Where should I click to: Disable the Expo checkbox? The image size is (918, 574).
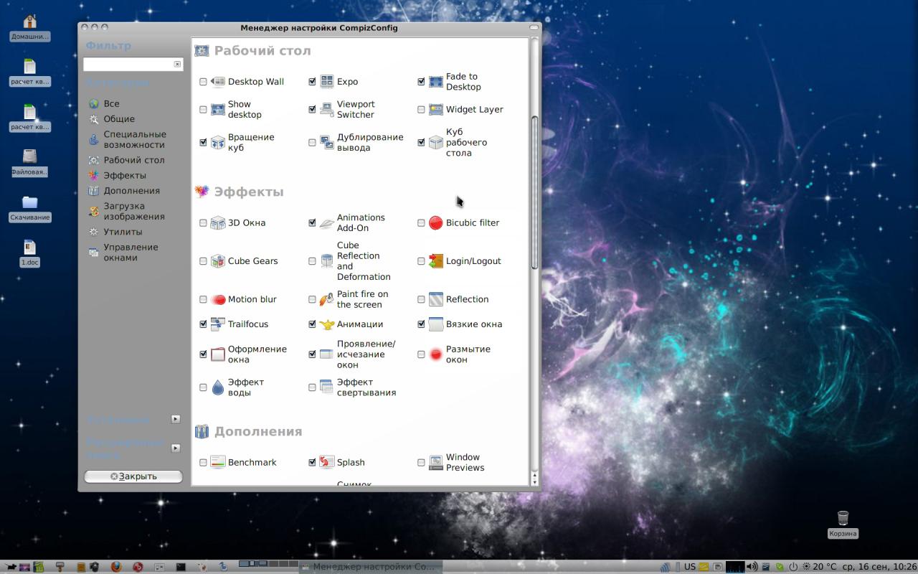coord(312,82)
